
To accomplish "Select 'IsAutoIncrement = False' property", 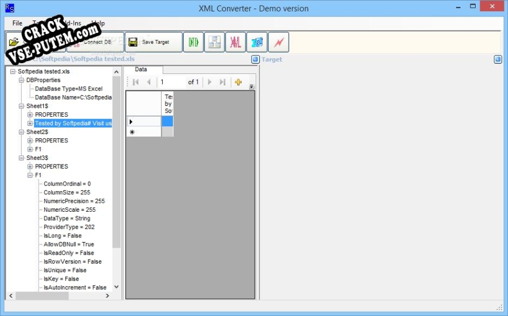I will coord(75,288).
